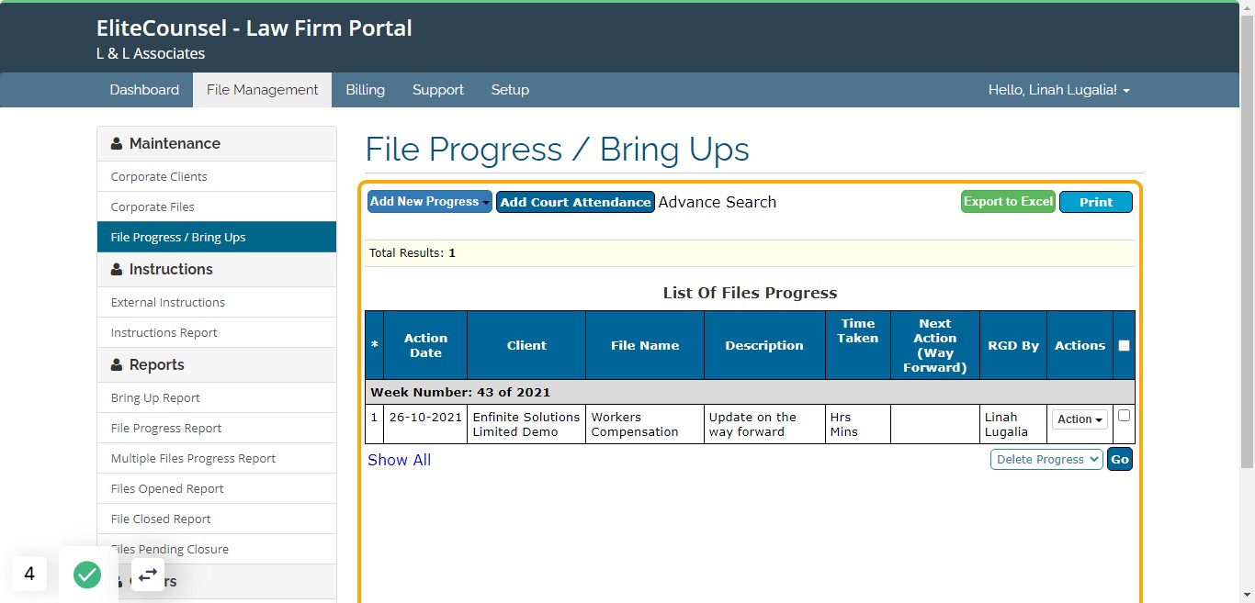Open External Instructions in sidebar
This screenshot has height=603, width=1255.
217,302
